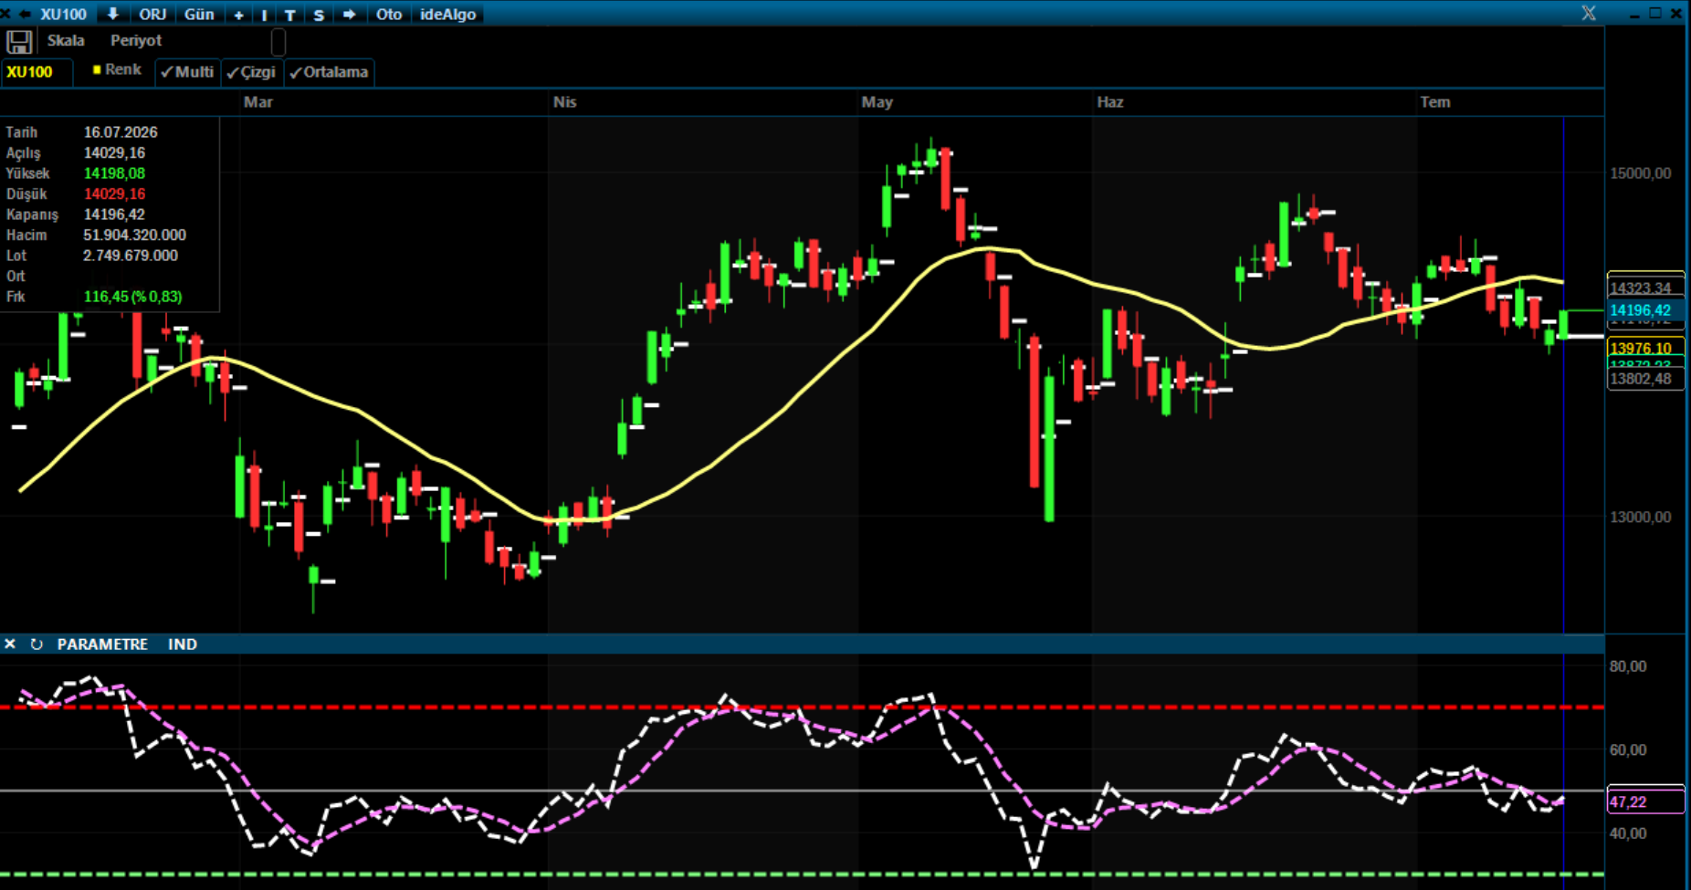Click the left arrow back icon
Screen dimensions: 1691x890
[x=25, y=14]
